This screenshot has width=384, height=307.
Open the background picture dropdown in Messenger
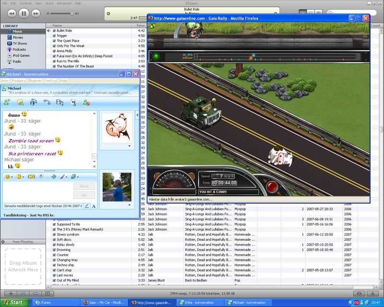78,177
